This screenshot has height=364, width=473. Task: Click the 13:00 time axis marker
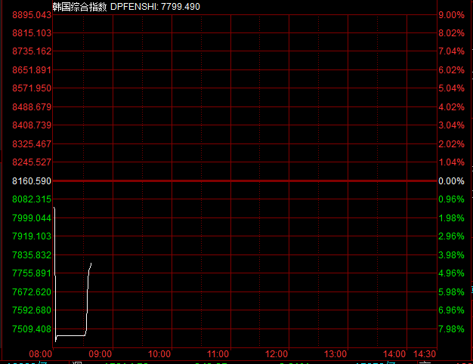(335, 353)
